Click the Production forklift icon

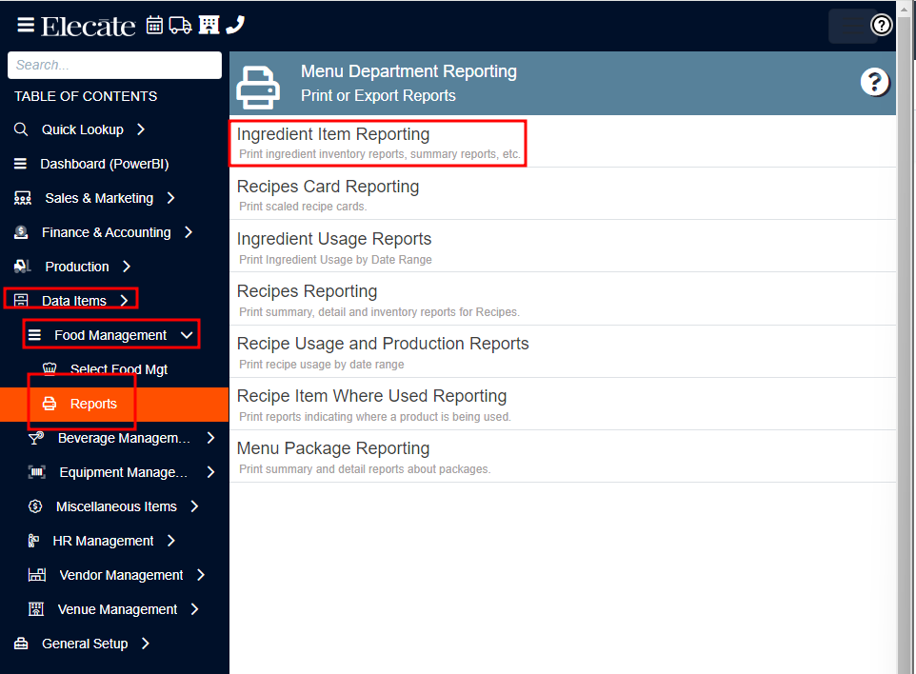[x=22, y=267]
